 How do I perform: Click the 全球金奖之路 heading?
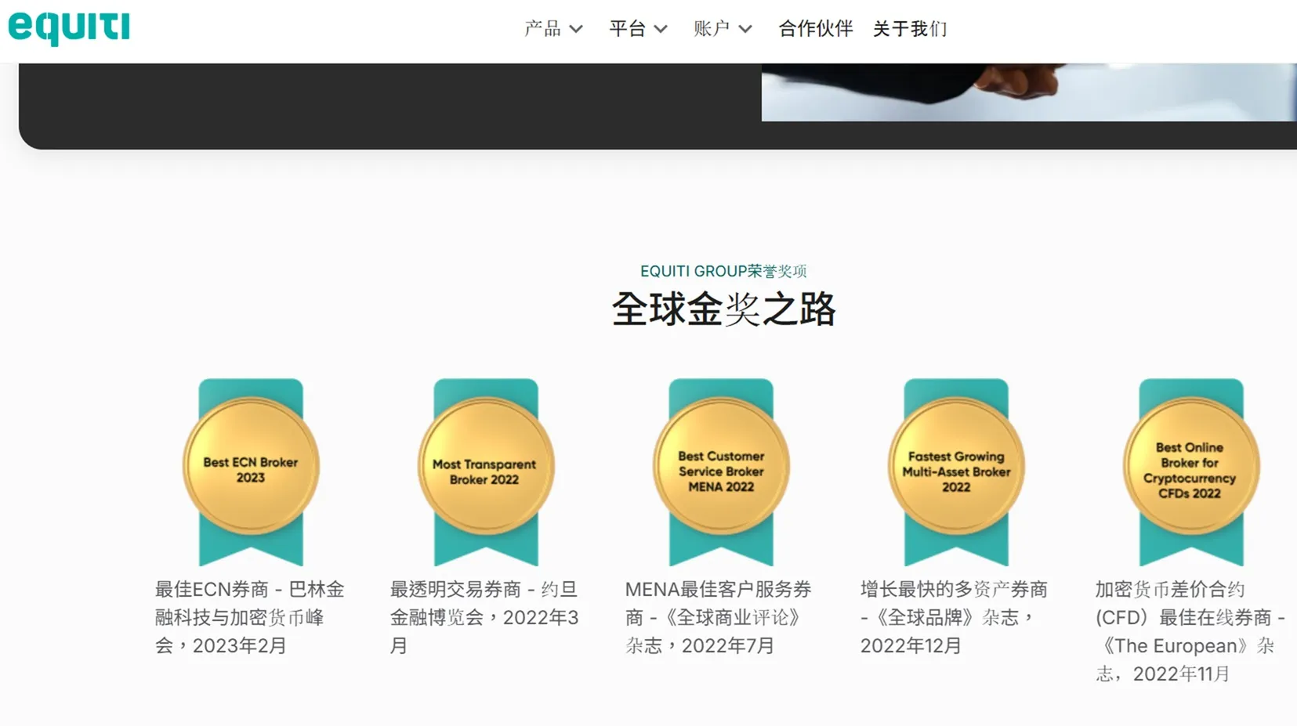click(723, 309)
